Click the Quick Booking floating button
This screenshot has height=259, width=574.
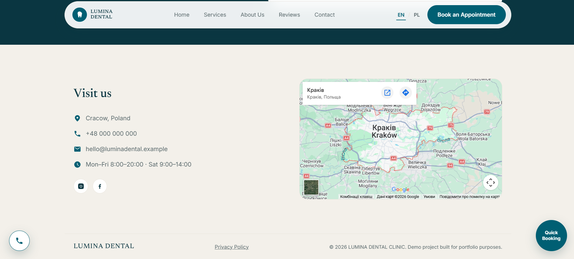[551, 235]
